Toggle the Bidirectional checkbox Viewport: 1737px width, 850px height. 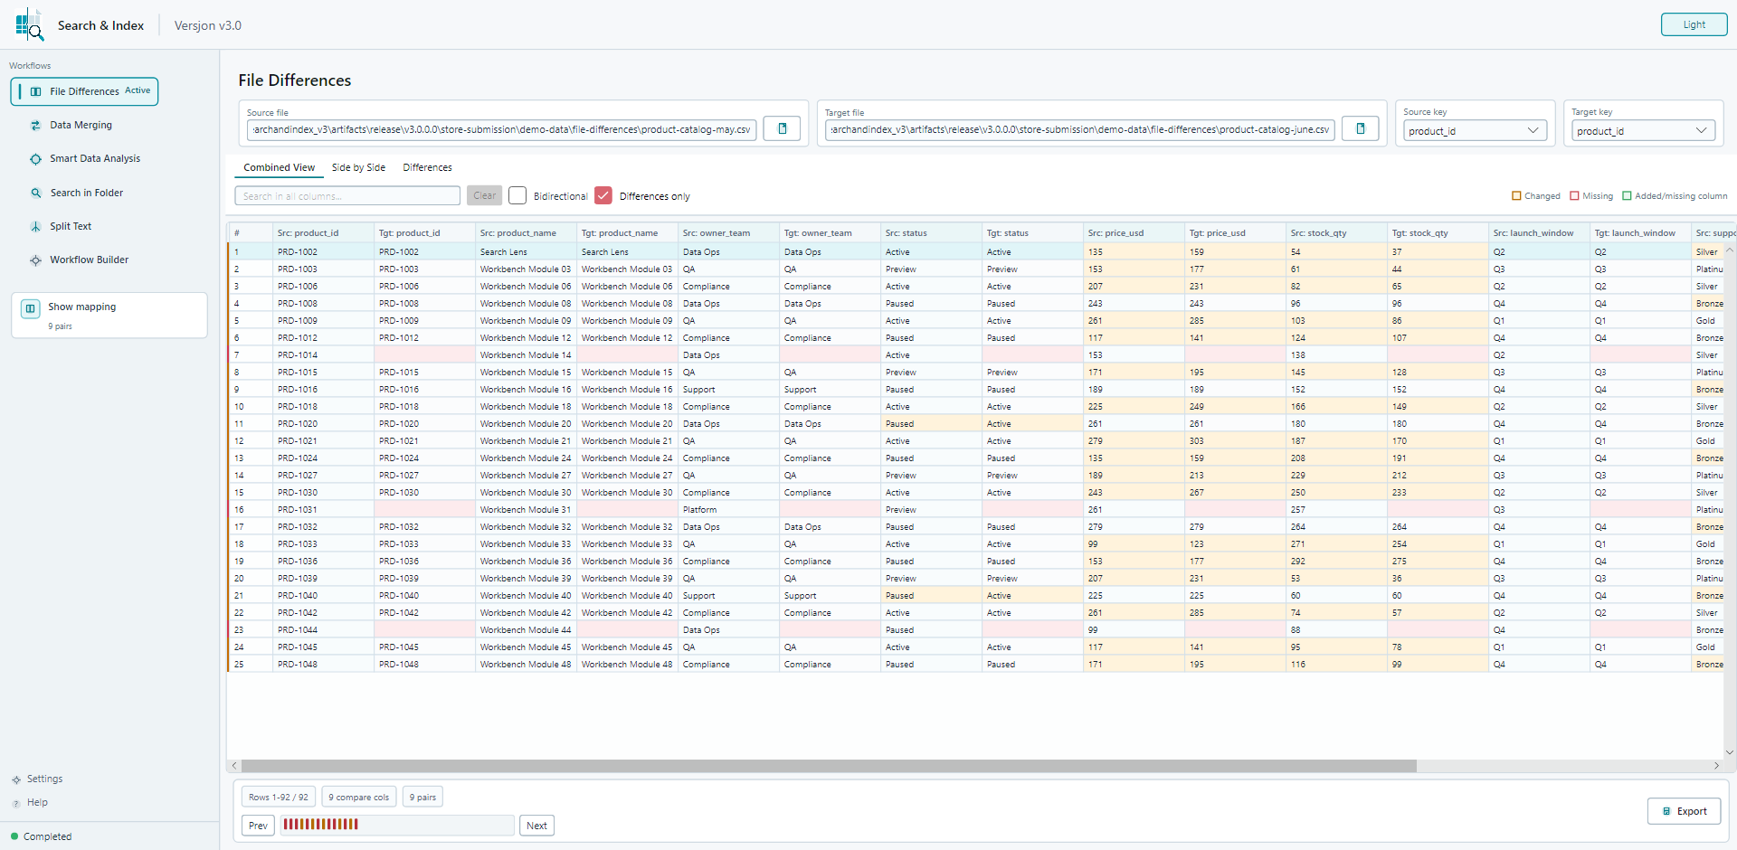517,195
